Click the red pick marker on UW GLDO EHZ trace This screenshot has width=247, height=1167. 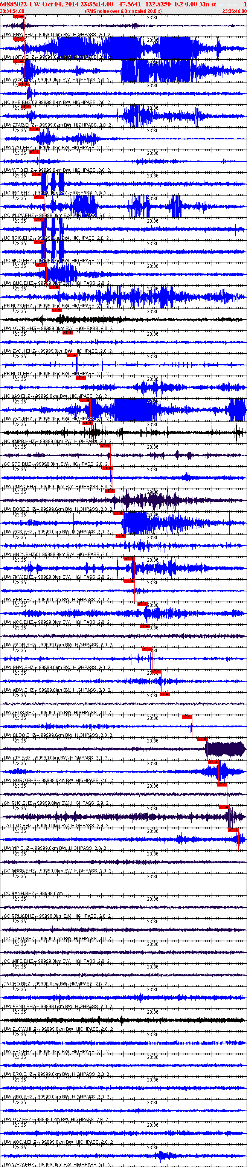coord(187,717)
